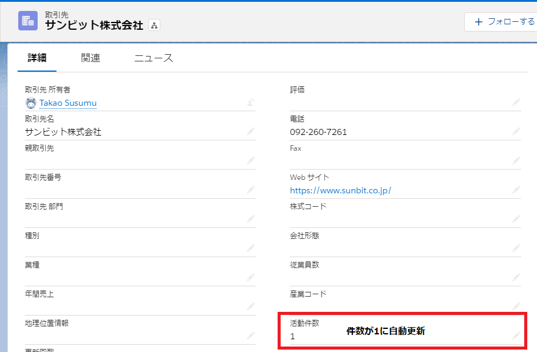Switch to the 詳細 tab
Image resolution: width=537 pixels, height=352 pixels.
pyautogui.click(x=37, y=58)
